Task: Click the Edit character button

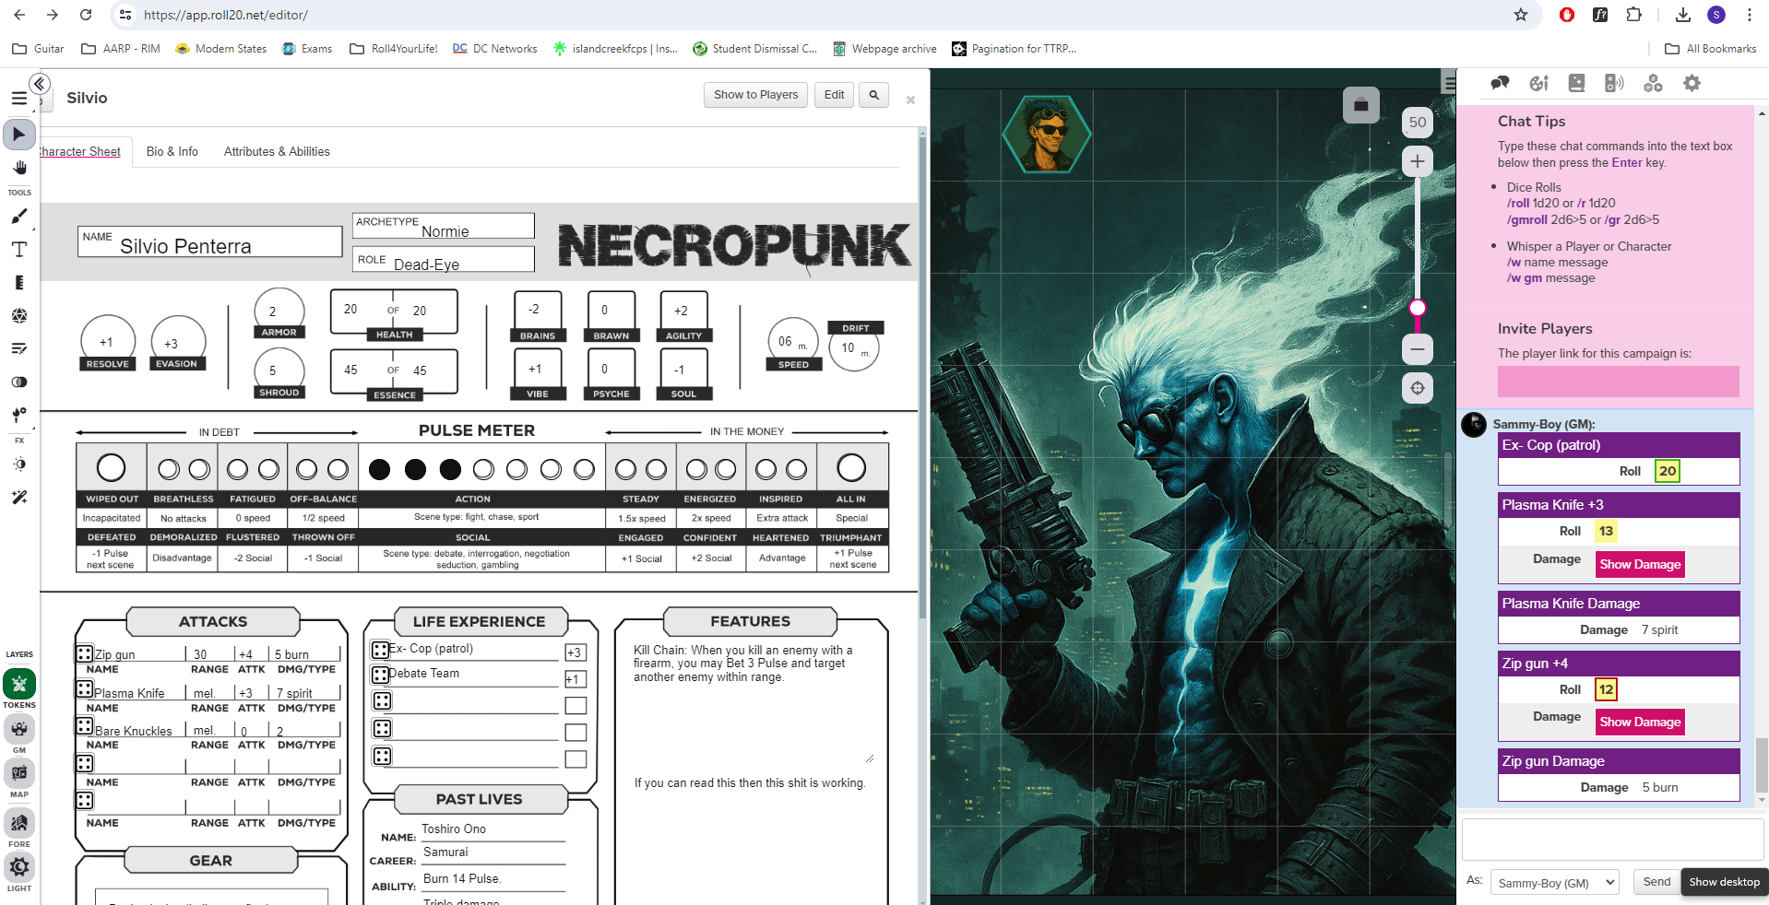Action: pyautogui.click(x=834, y=95)
